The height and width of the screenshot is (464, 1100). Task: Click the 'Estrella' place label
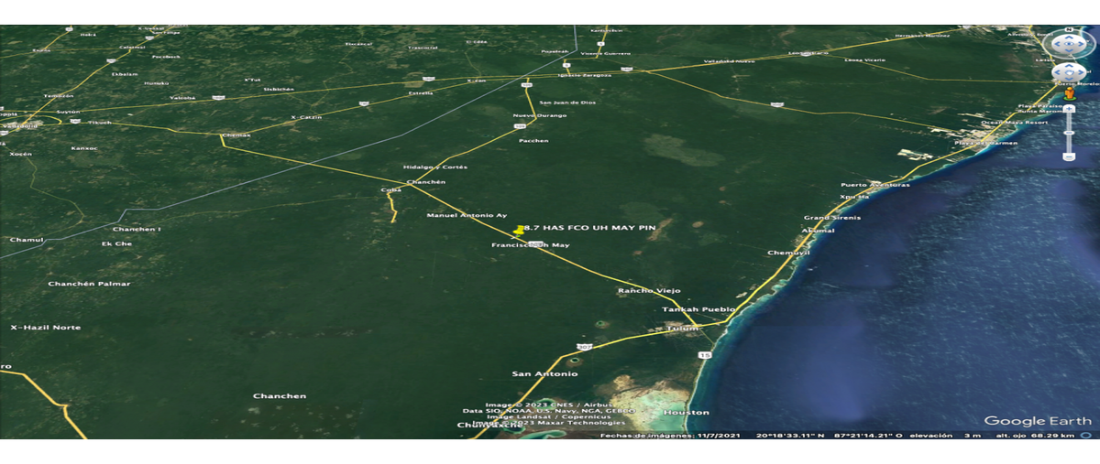(421, 92)
